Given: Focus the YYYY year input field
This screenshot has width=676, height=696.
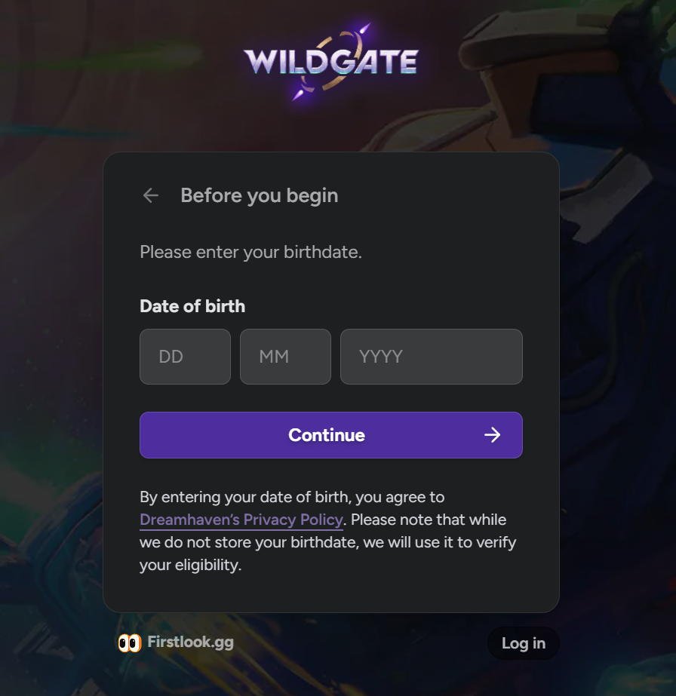Looking at the screenshot, I should pyautogui.click(x=432, y=357).
